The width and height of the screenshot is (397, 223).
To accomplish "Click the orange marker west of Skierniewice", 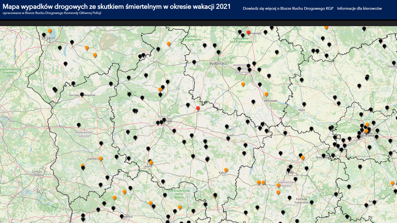I will pos(303,158).
